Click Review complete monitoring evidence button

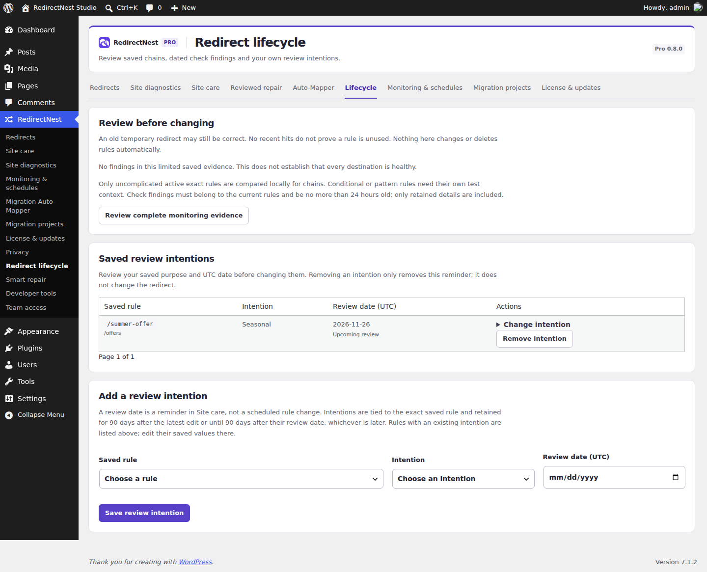point(174,216)
